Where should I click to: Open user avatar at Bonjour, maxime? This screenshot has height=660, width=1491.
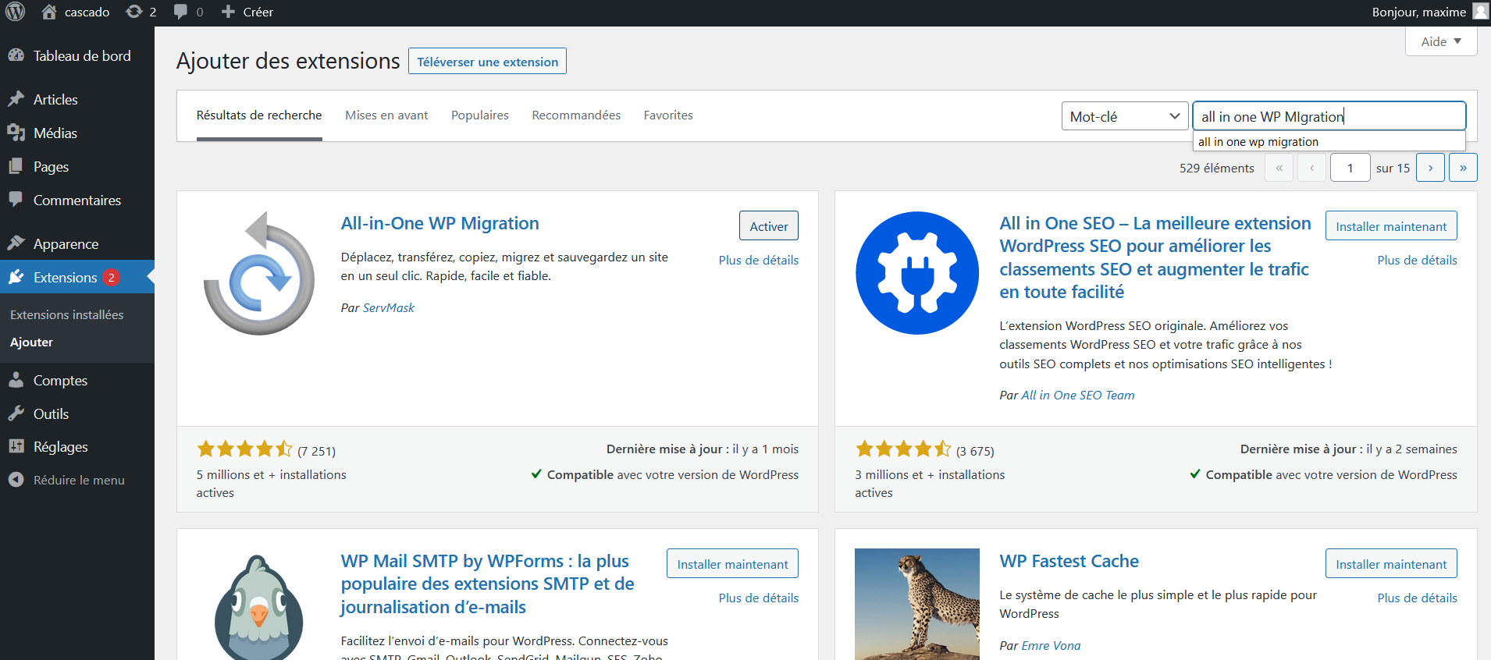1480,11
